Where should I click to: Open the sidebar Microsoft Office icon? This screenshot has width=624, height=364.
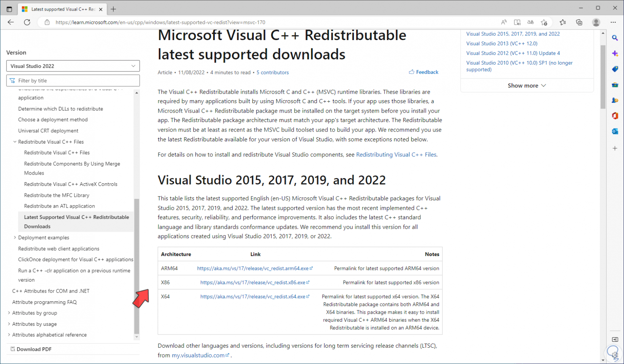615,116
